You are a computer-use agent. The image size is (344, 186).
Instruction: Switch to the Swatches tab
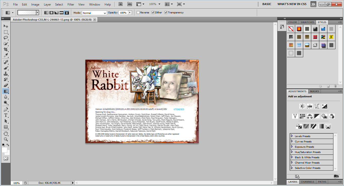point(307,22)
